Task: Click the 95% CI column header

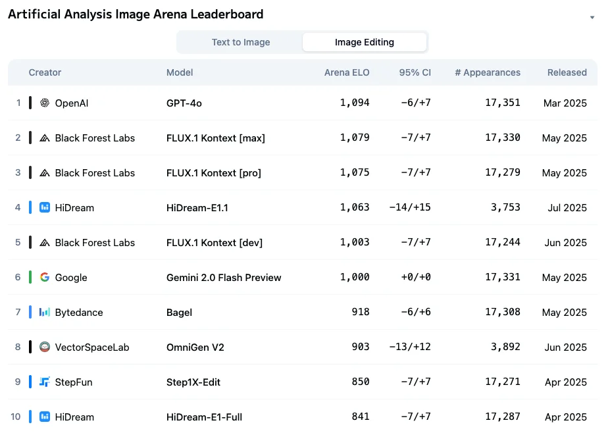Action: click(x=415, y=72)
